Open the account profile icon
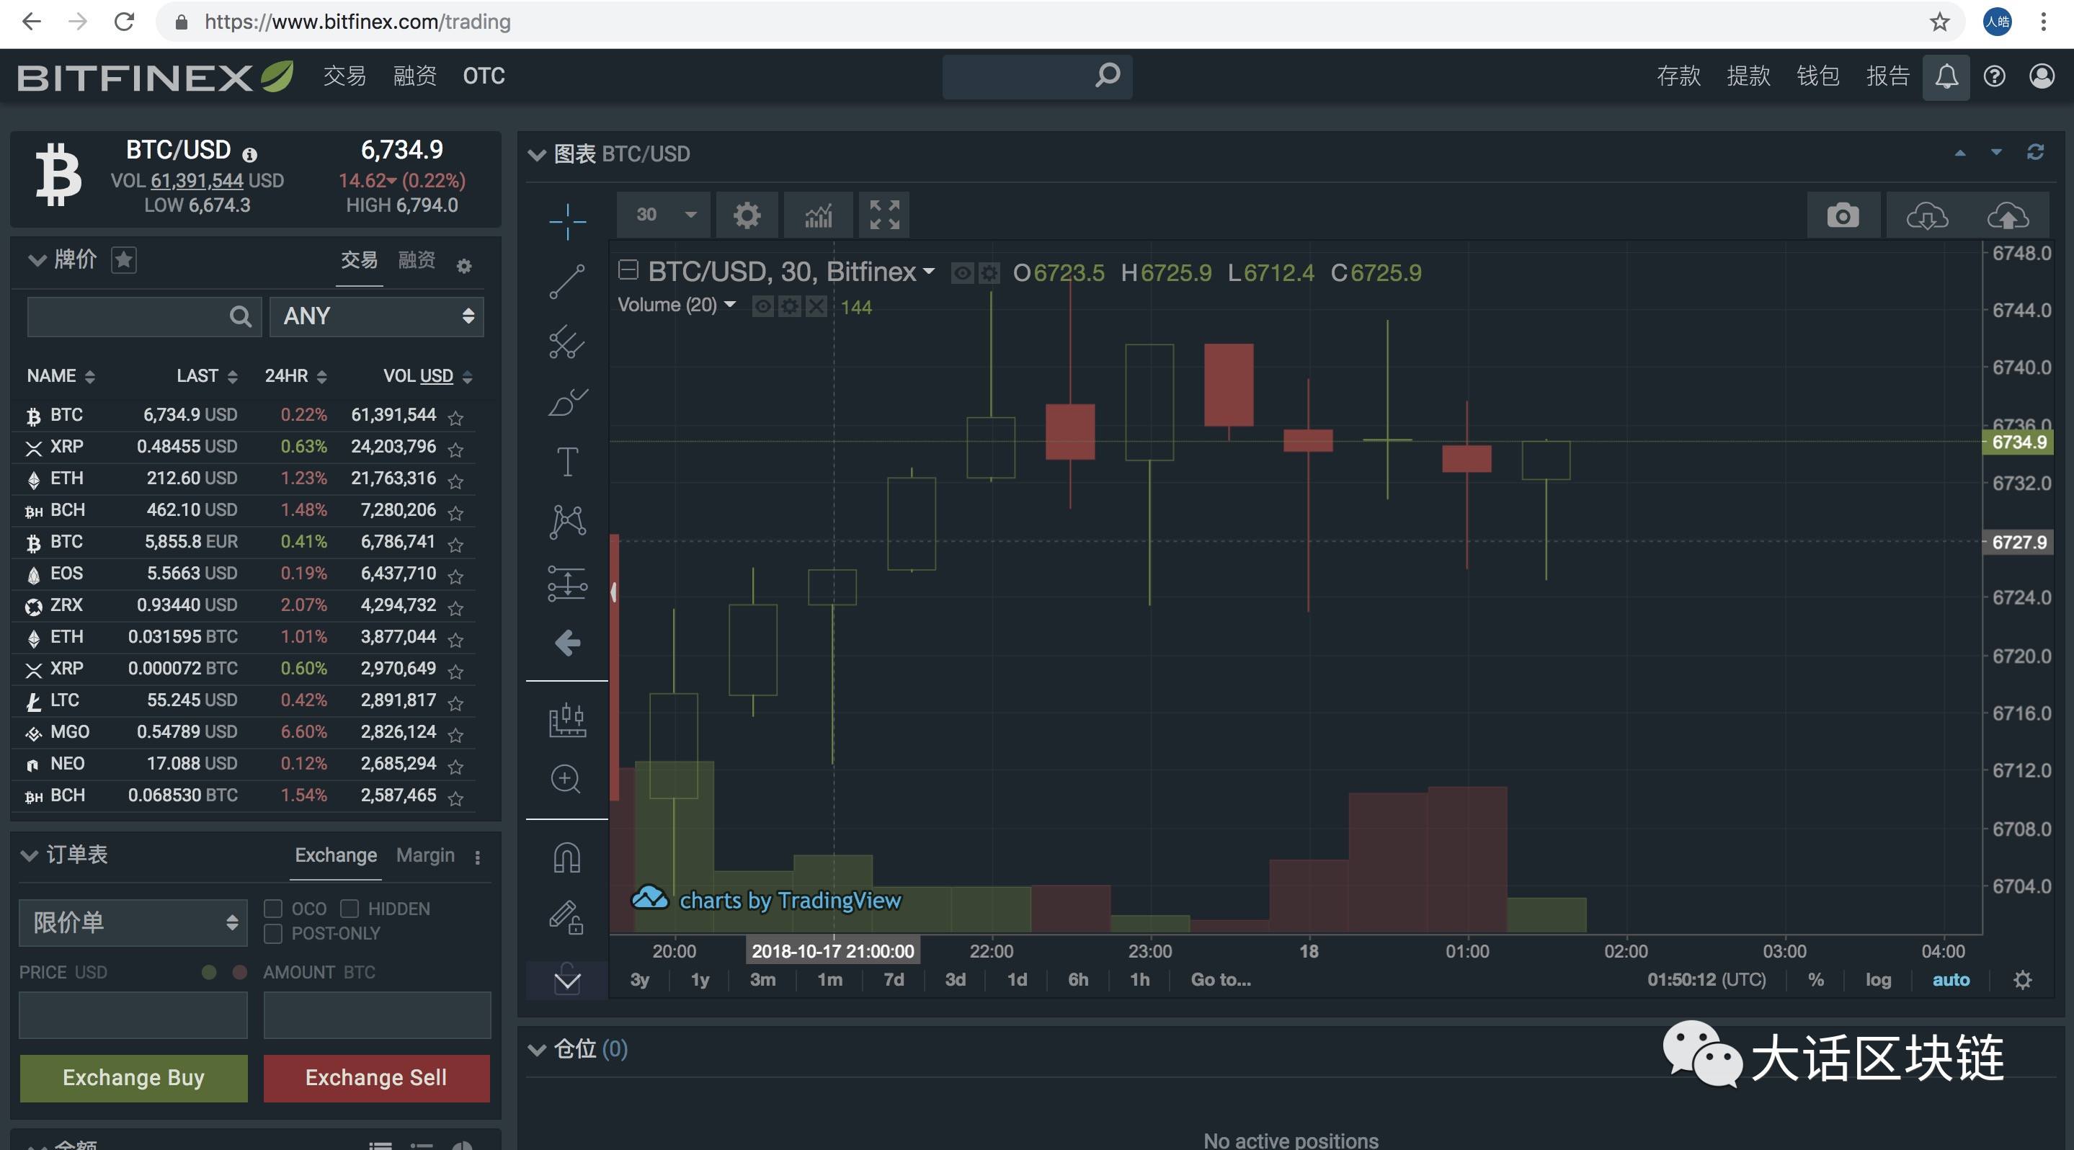The width and height of the screenshot is (2074, 1150). click(x=2041, y=76)
